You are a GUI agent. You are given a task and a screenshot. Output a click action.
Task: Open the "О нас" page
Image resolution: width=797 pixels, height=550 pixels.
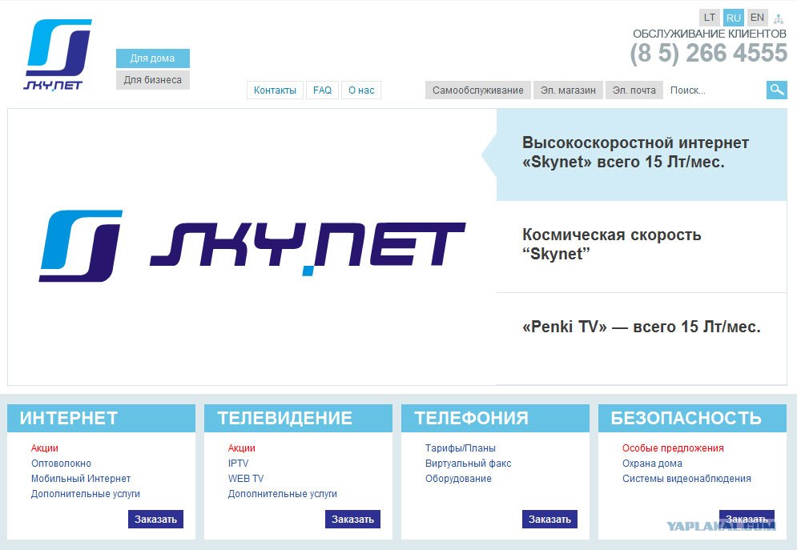[361, 90]
